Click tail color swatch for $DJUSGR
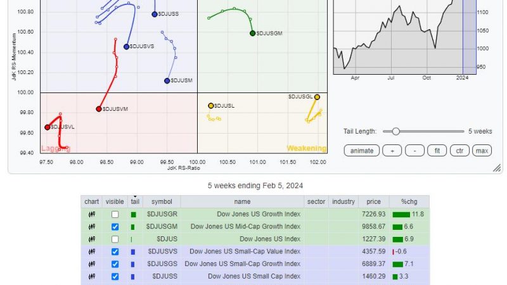 133,215
